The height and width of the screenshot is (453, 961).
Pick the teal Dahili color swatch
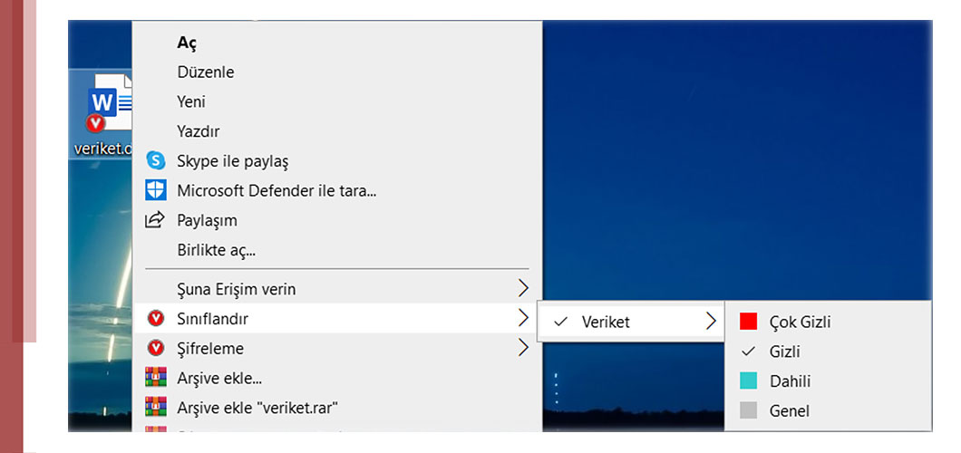point(748,381)
